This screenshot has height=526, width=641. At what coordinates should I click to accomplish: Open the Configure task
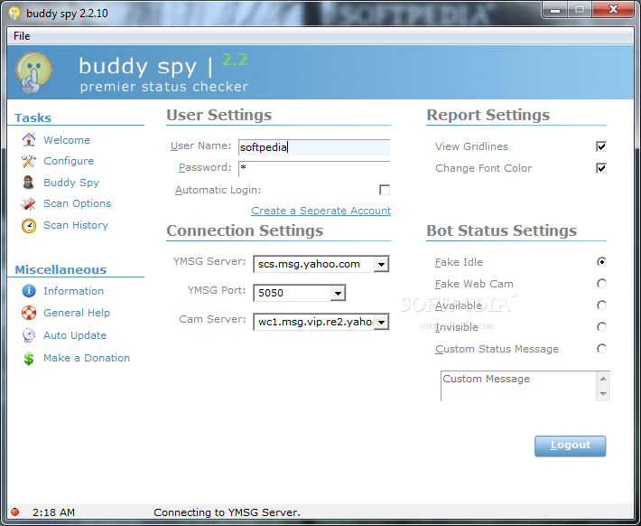(69, 161)
